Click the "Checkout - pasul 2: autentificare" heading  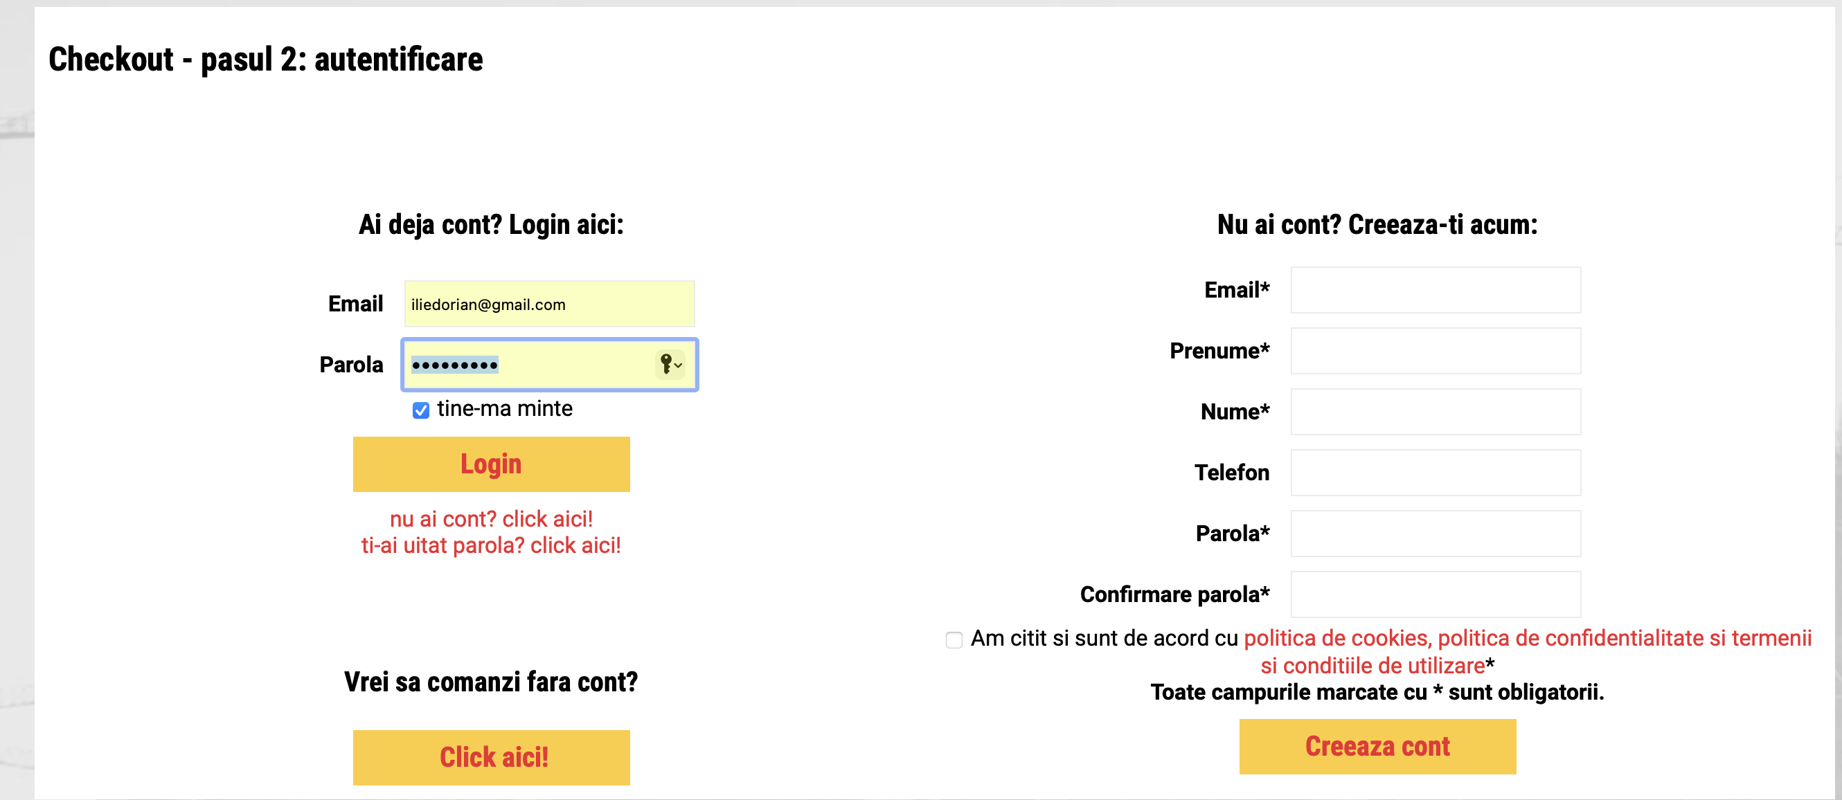(x=265, y=60)
